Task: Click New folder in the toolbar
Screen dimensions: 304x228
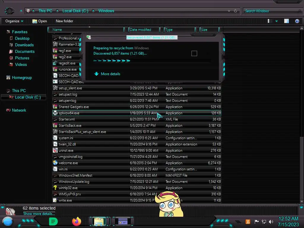Action: 64,21
